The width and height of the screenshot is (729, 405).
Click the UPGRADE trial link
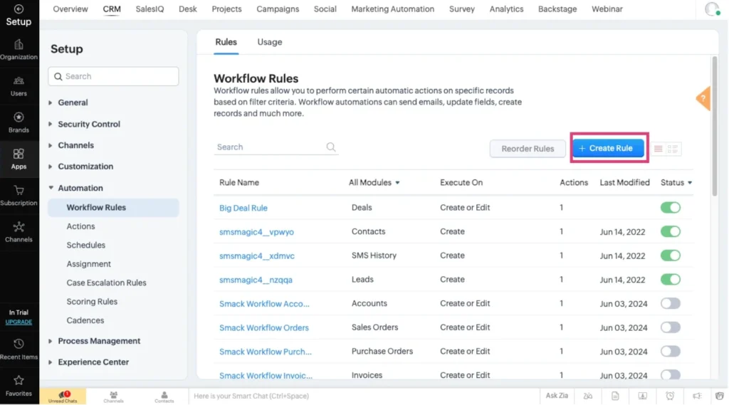click(x=19, y=322)
